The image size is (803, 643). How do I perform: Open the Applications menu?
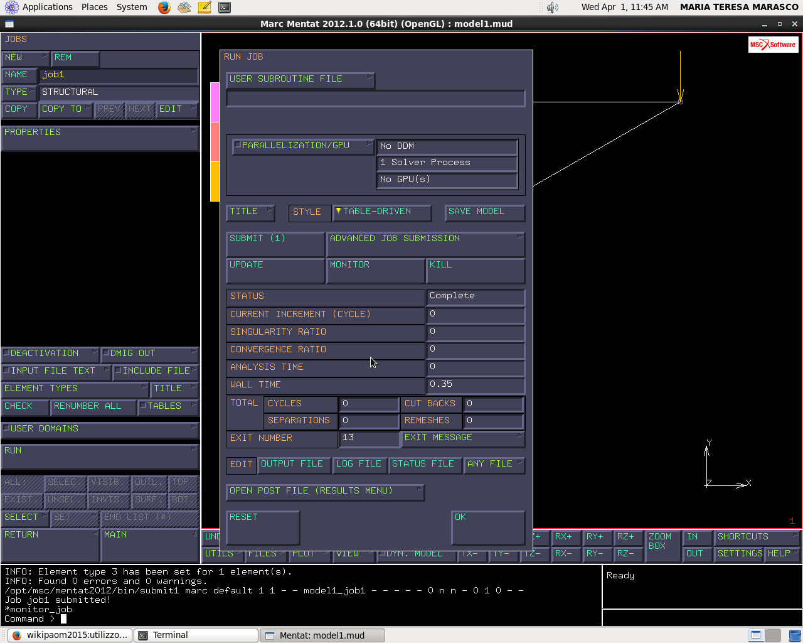pyautogui.click(x=47, y=7)
